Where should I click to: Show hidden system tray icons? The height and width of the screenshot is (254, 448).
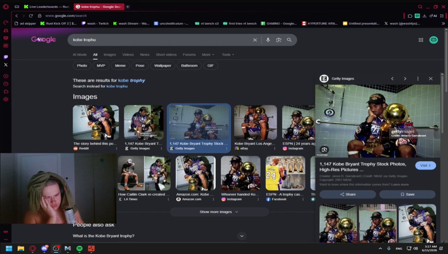pos(380,248)
